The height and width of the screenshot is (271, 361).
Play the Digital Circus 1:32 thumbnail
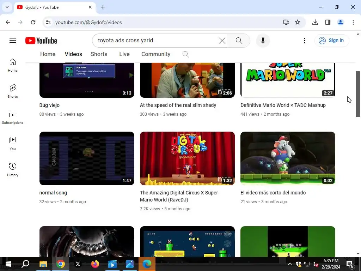(187, 158)
